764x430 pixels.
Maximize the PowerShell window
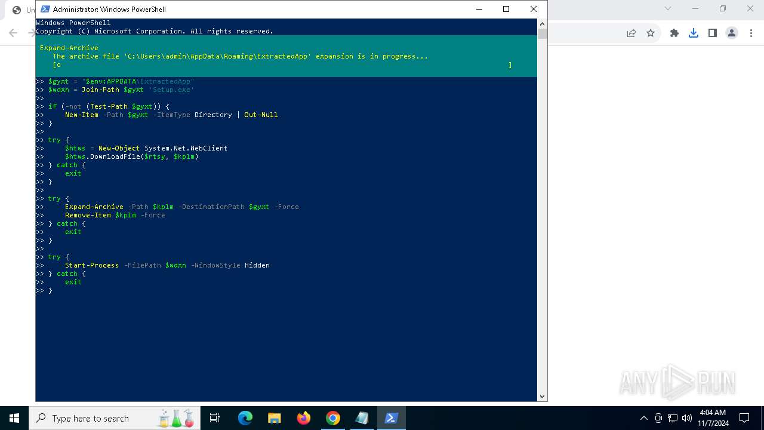pos(506,9)
